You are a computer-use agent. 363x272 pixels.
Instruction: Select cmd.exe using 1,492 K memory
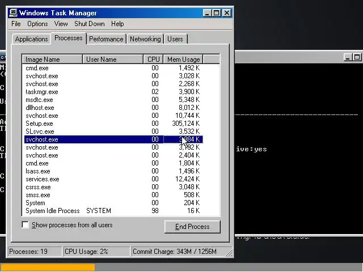[113, 68]
